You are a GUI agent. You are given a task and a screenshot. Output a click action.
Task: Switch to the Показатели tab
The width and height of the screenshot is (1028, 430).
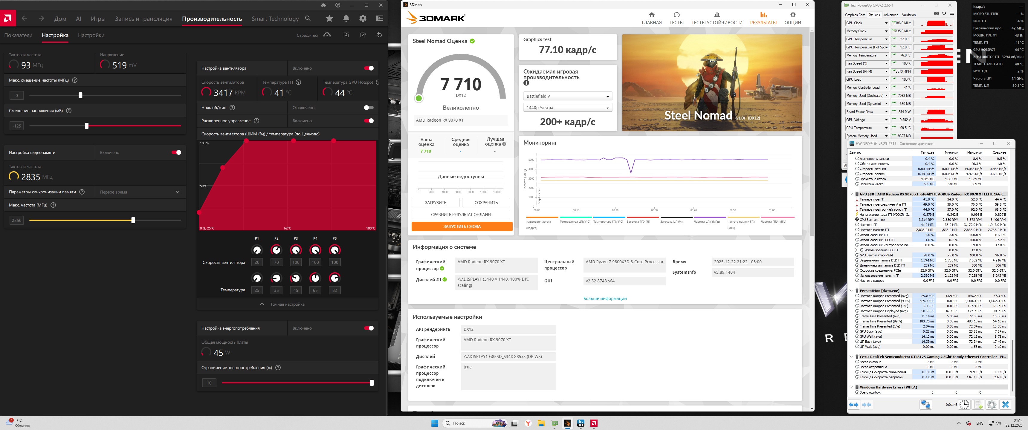tap(18, 35)
